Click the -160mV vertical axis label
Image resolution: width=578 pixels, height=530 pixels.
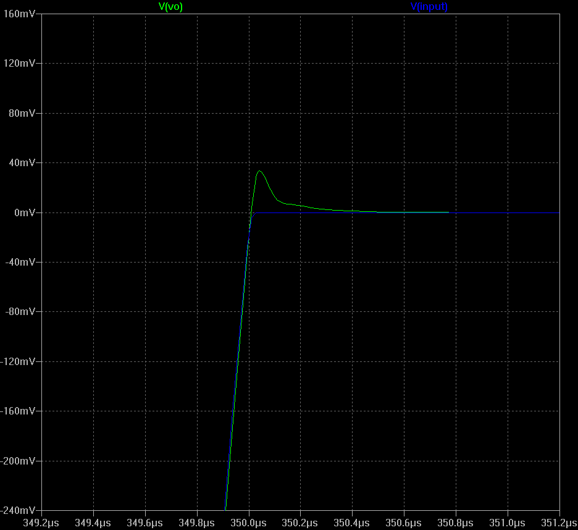click(x=18, y=411)
